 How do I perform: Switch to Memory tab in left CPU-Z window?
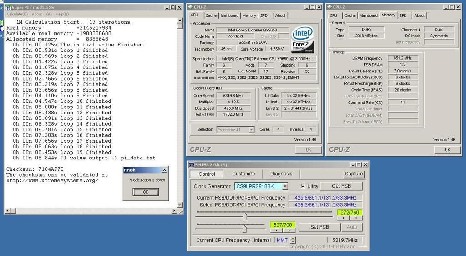pyautogui.click(x=249, y=15)
